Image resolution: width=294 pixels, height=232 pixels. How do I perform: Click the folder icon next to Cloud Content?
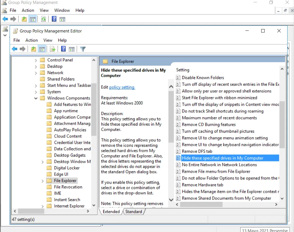point(49,136)
